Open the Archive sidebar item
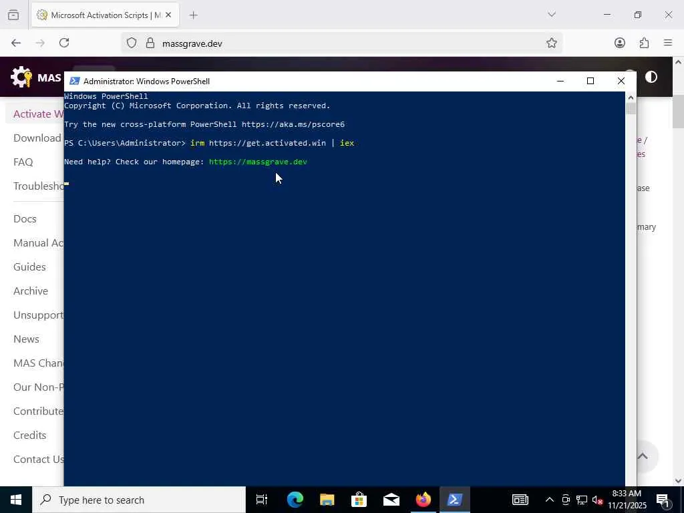684x513 pixels. pyautogui.click(x=31, y=291)
